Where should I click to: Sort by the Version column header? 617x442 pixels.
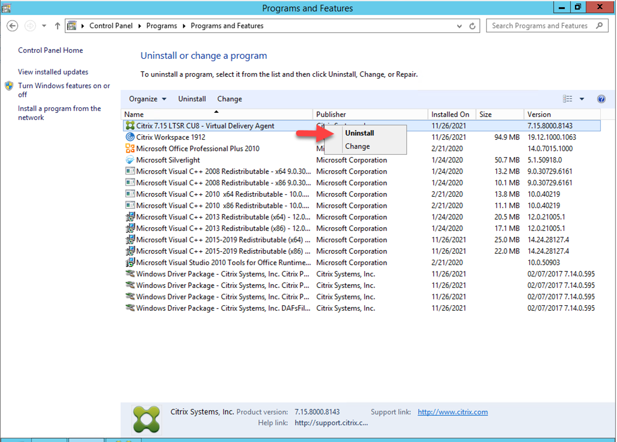click(562, 115)
